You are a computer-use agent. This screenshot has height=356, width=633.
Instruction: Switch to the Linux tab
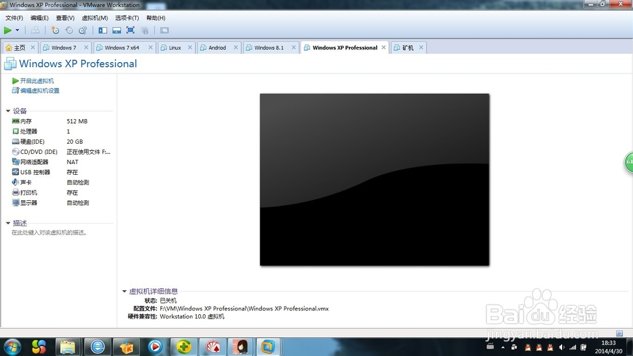[175, 48]
